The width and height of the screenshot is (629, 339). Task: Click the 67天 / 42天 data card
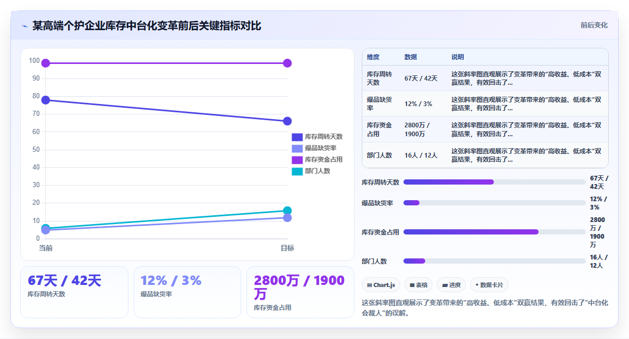[x=74, y=292]
